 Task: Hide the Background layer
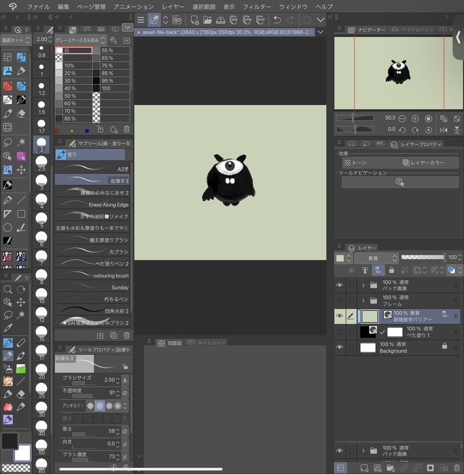339,348
